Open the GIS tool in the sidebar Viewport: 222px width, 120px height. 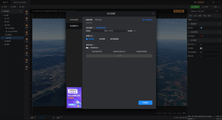[x=27, y=19]
